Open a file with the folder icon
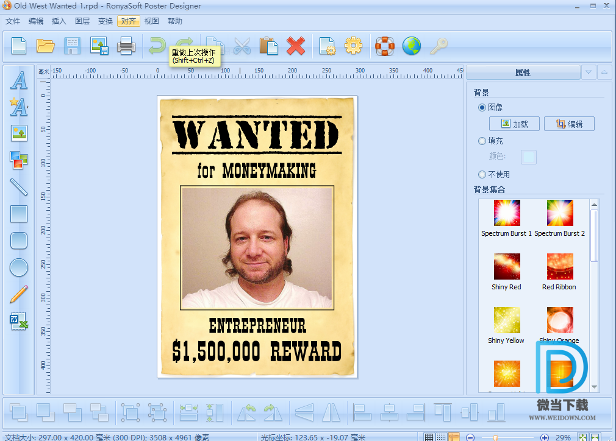This screenshot has width=616, height=441. tap(46, 46)
